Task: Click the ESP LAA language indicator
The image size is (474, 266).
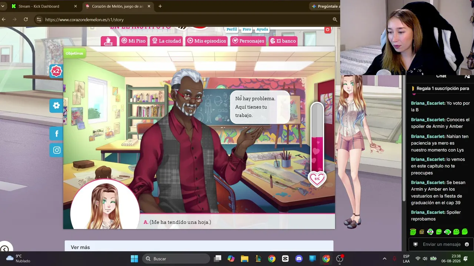Action: coord(406,259)
